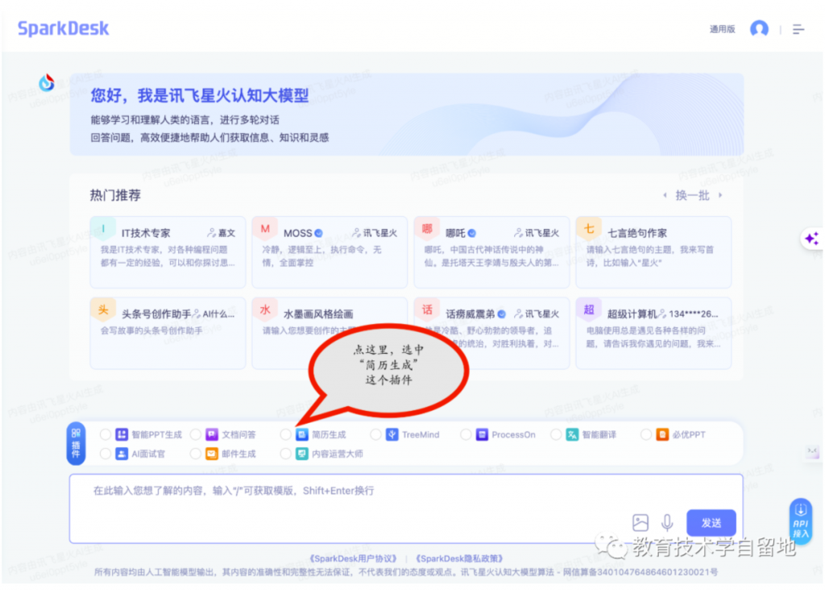Select the 智能翻译 radio button

point(556,434)
